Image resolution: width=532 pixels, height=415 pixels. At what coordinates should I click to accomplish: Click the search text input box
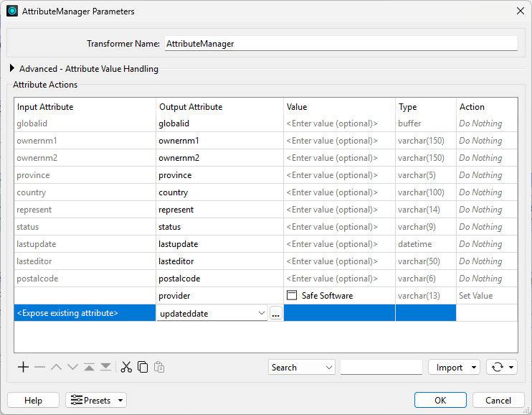click(381, 367)
